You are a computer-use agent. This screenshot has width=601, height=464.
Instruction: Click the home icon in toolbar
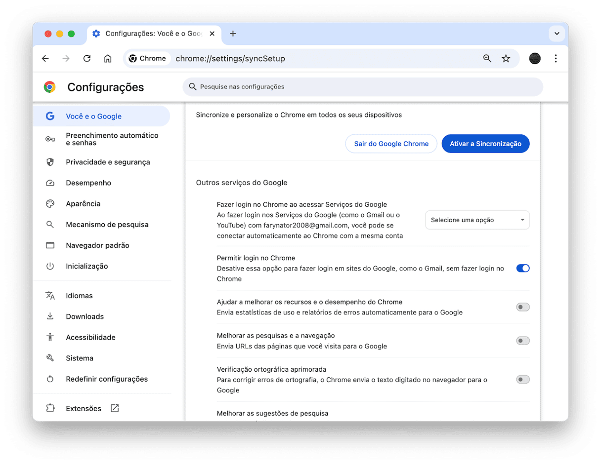[108, 59]
